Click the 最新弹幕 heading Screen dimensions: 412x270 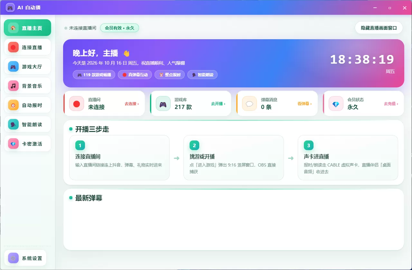pos(89,198)
